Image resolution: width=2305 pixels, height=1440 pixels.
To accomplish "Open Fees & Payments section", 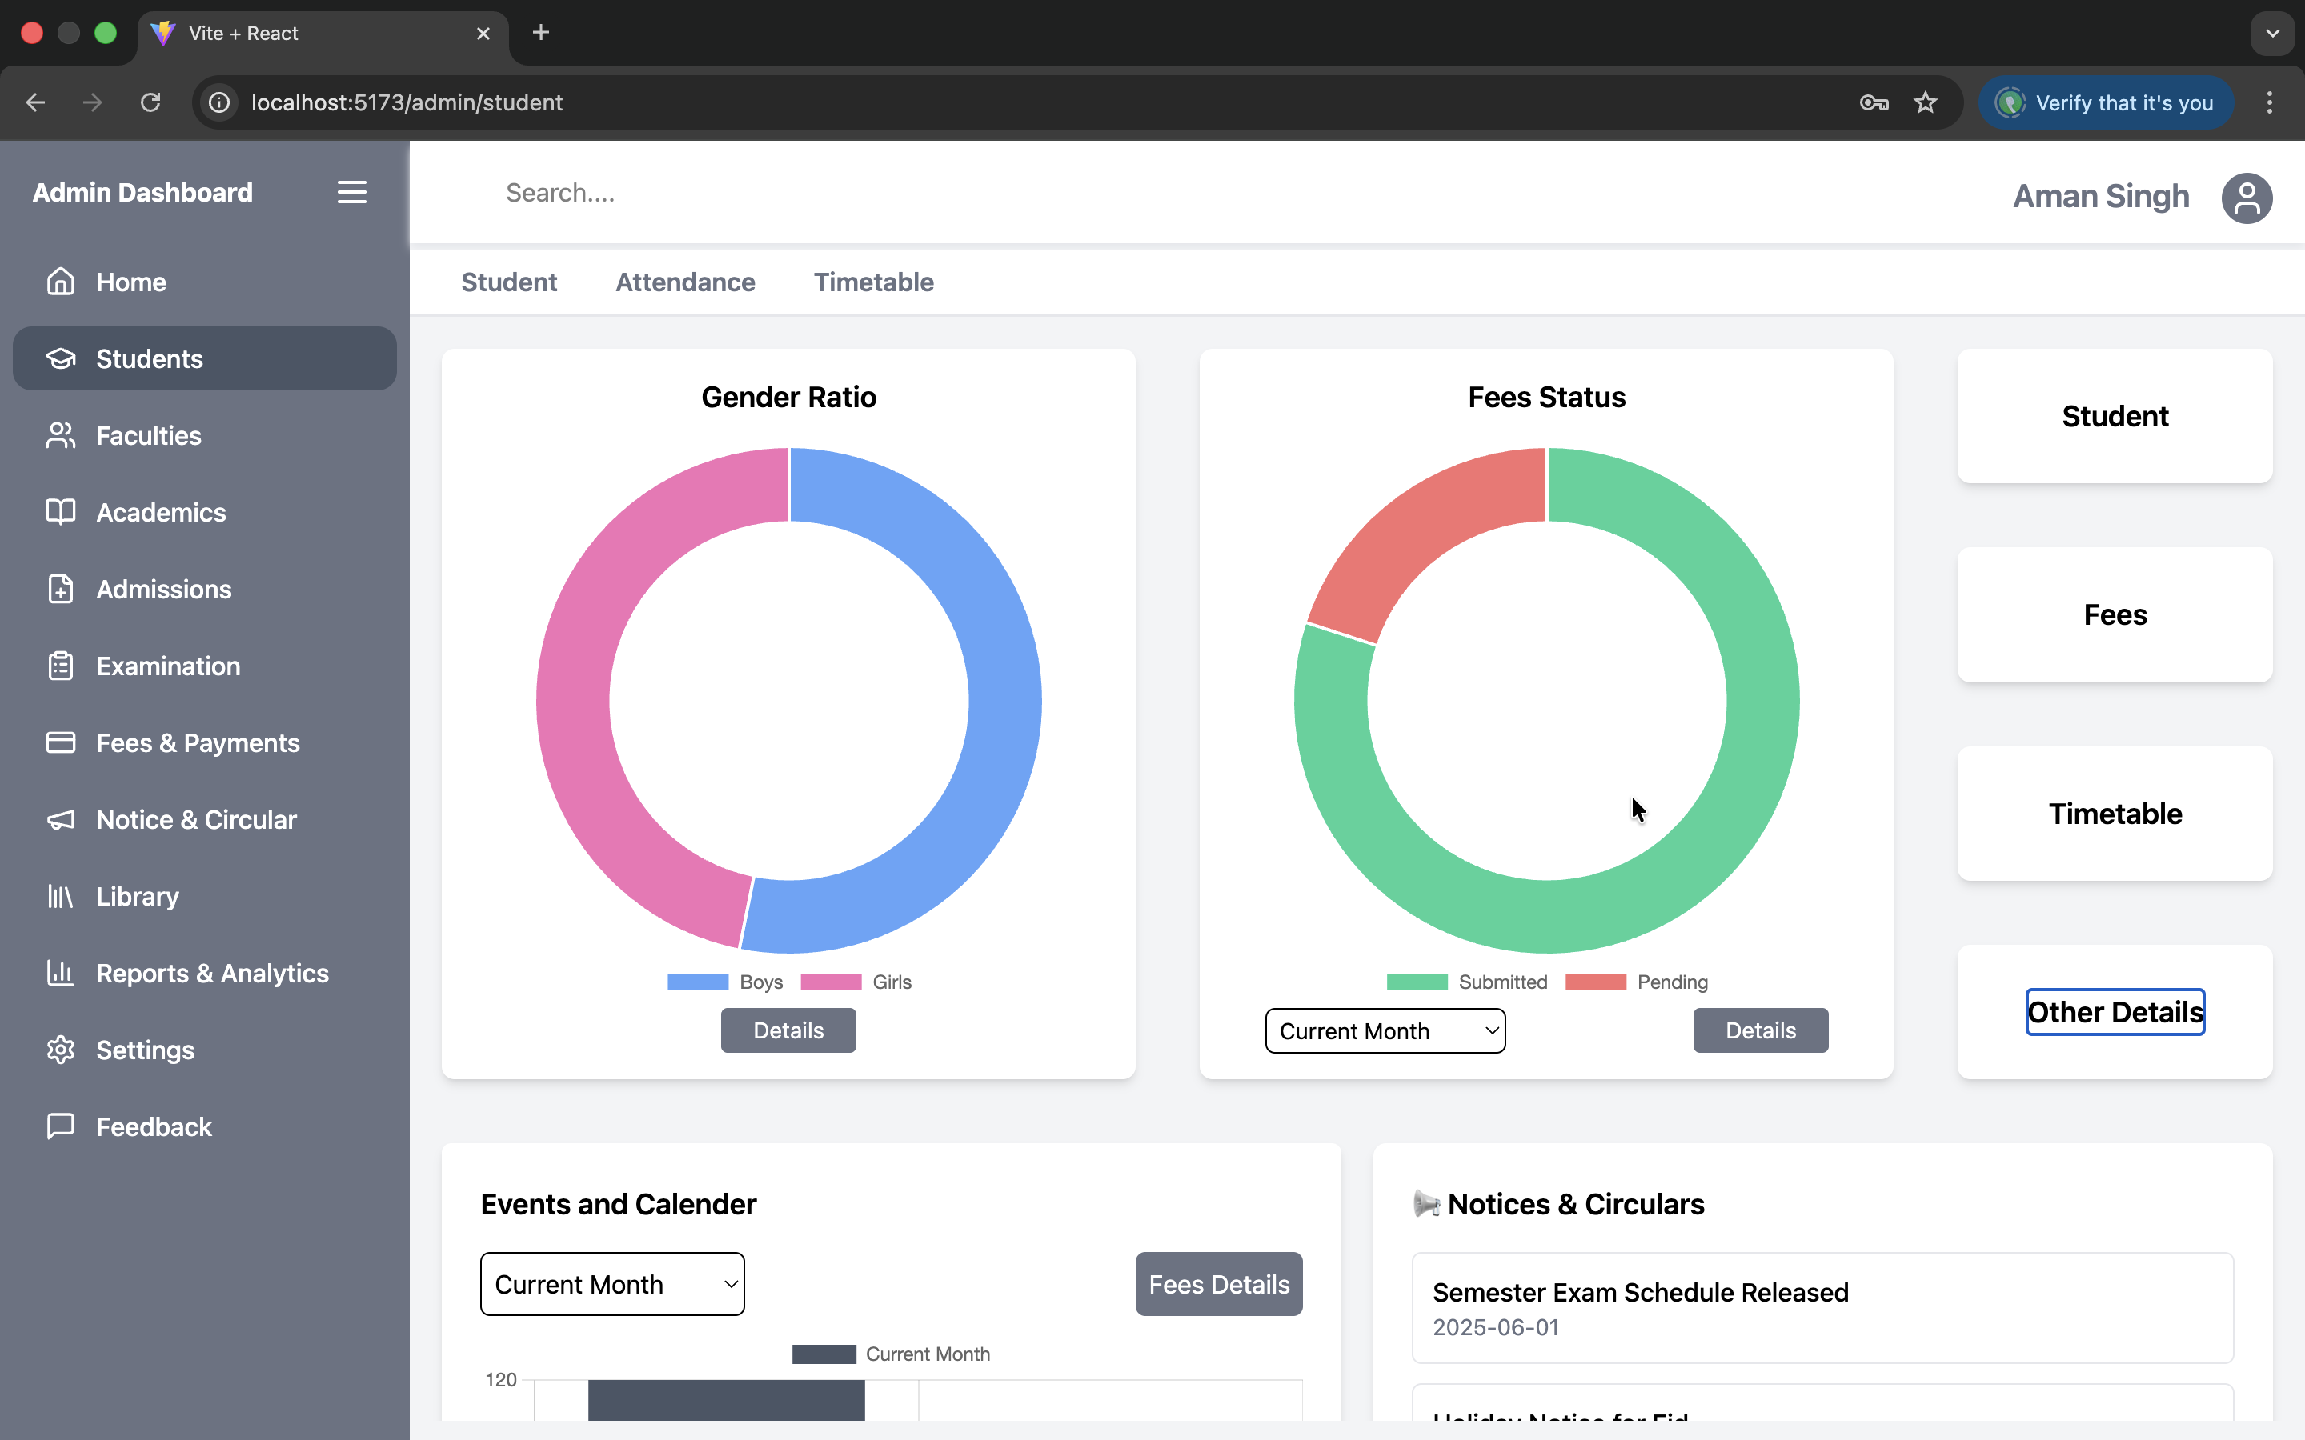I will pos(205,743).
